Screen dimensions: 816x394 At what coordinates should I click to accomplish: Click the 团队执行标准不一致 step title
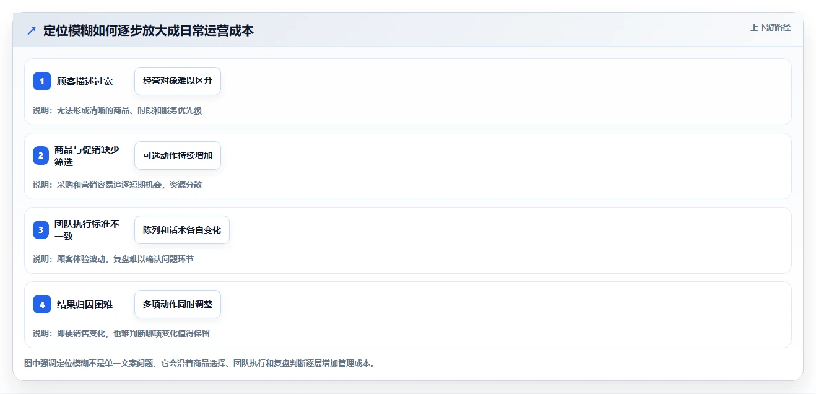click(87, 230)
